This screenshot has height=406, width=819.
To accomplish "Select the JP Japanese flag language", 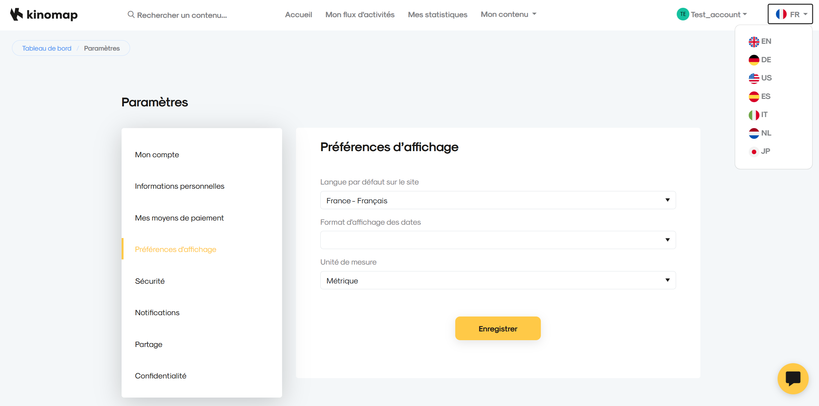I will tap(759, 151).
